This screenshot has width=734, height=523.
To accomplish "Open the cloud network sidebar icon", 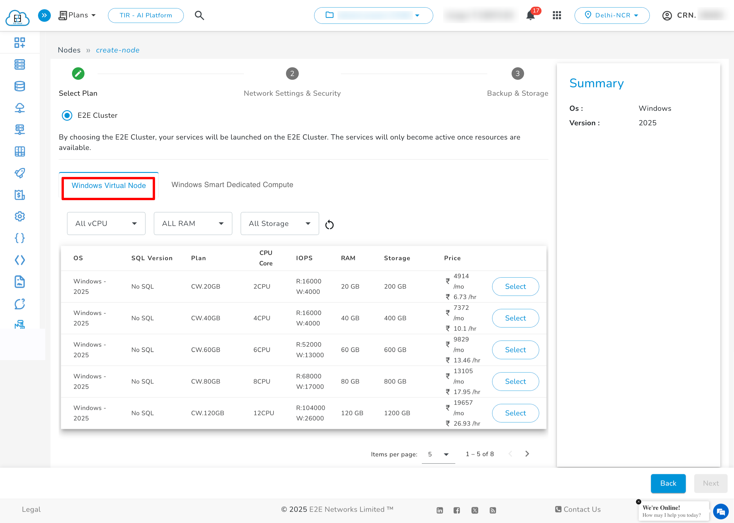I will tap(20, 108).
